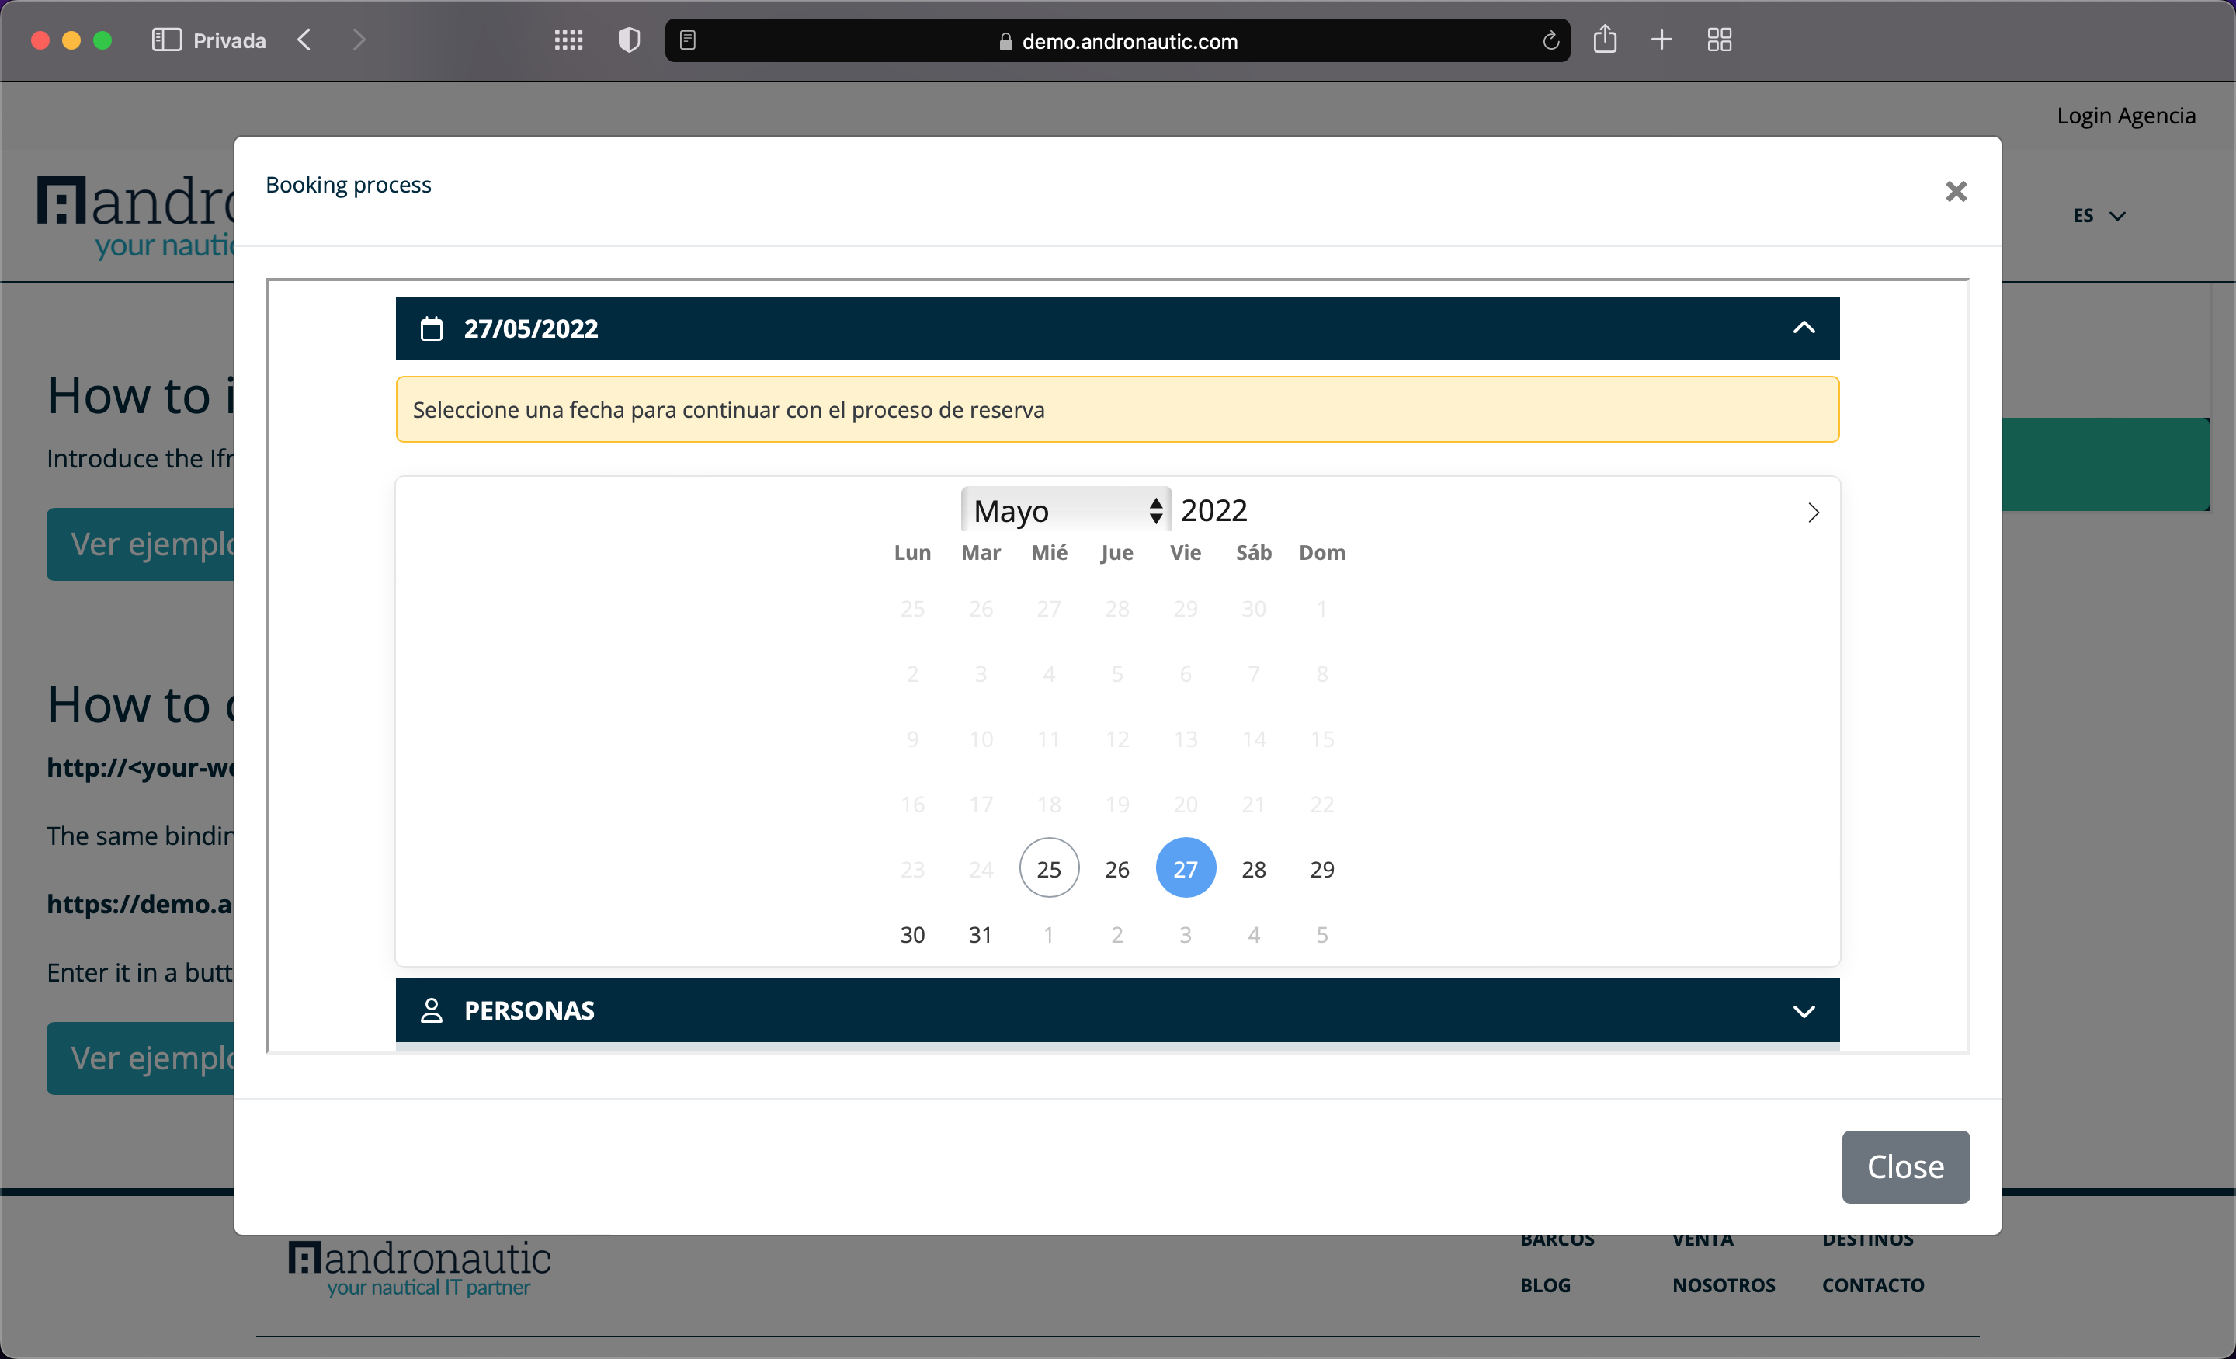Reload the page with refresh icon
Screen dimensions: 2236x1359
(1550, 41)
